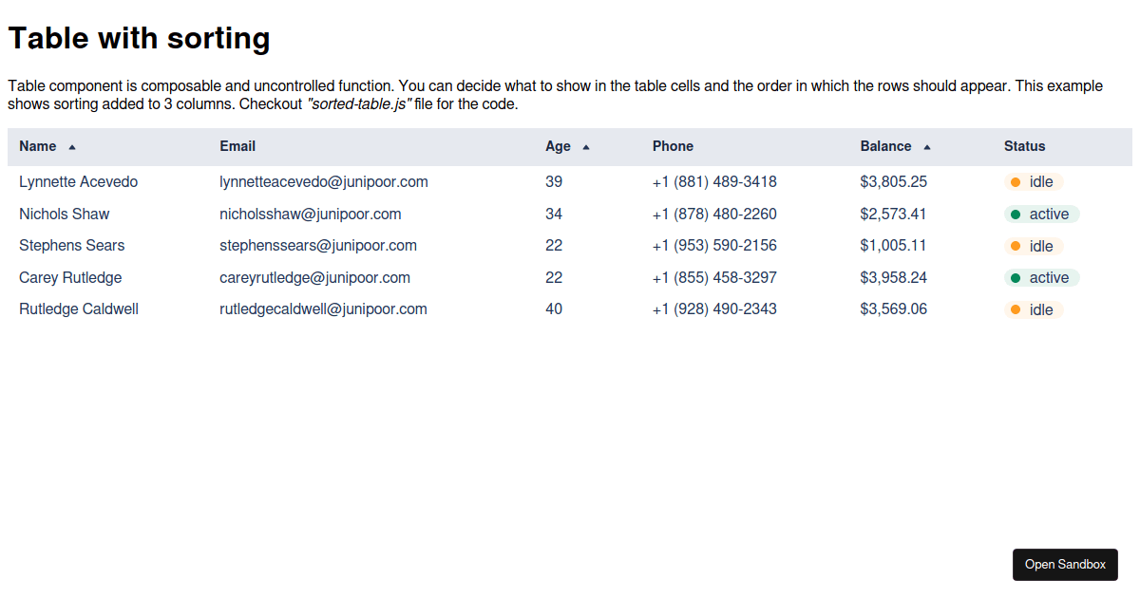Click Stephens Sears's name in the table
This screenshot has width=1140, height=598.
71,245
